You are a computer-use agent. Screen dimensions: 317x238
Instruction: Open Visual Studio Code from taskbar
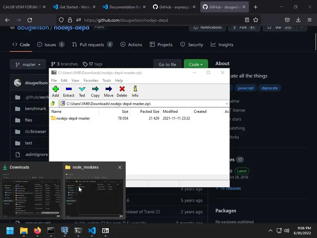(x=92, y=231)
